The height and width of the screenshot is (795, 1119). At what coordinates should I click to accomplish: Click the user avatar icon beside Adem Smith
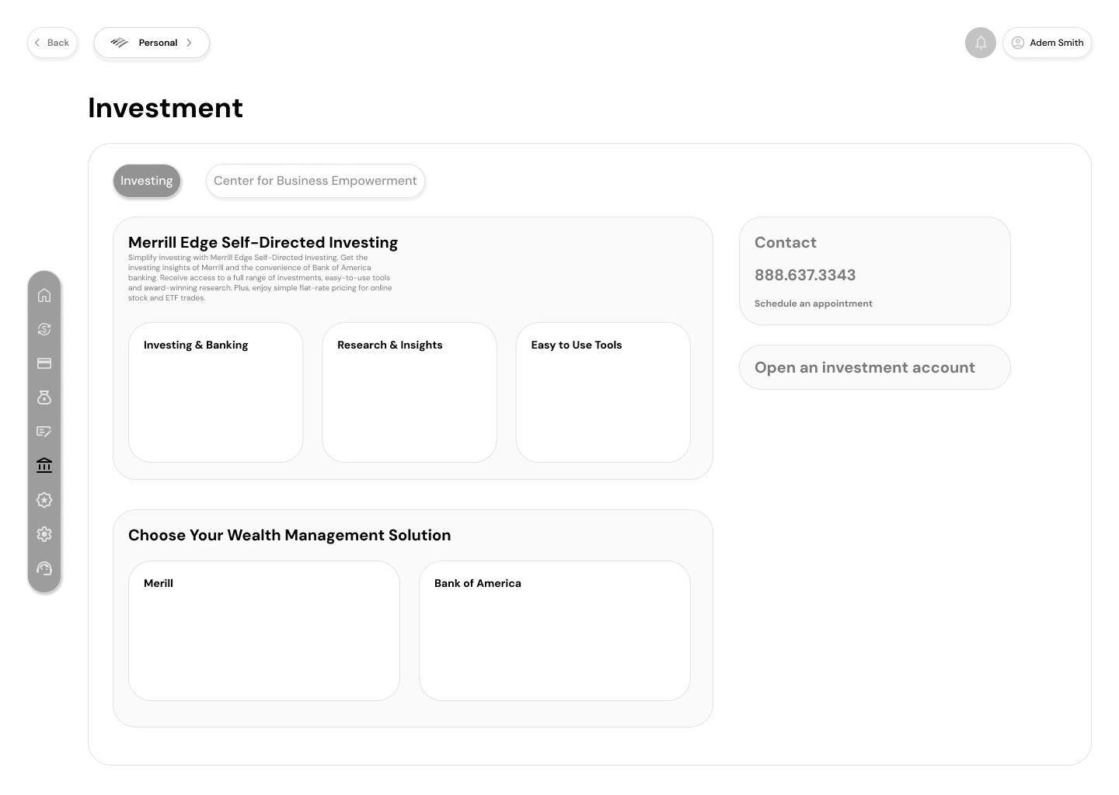pyautogui.click(x=1018, y=43)
